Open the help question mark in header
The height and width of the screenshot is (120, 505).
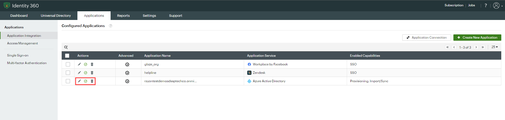click(x=486, y=5)
